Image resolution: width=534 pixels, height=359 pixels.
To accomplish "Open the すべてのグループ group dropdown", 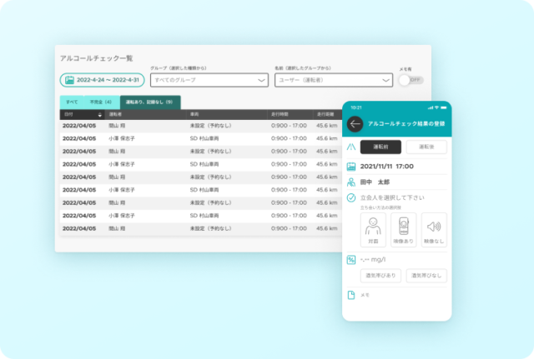I will coord(209,81).
